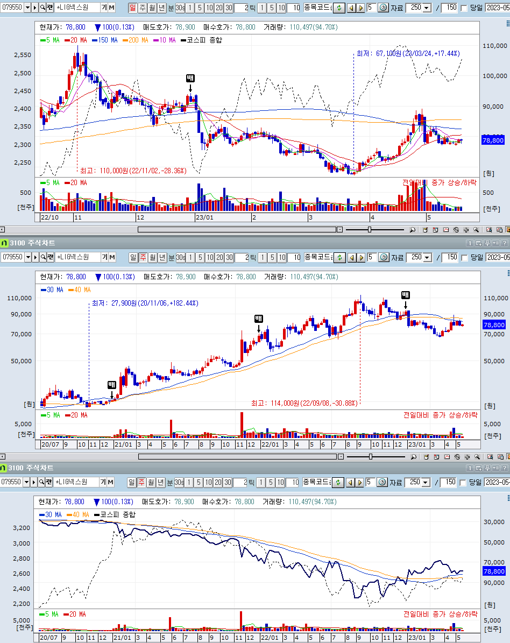
Task: Select weekly 주 period in bottom chart toolbar
Action: pyautogui.click(x=141, y=482)
